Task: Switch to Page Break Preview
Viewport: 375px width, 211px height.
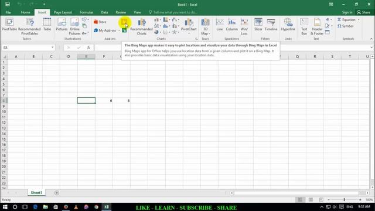Action: click(321, 199)
